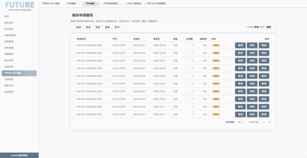Open 銷售管理 in the sidebar
Viewport: 307px width, 158px height.
(x=19, y=48)
